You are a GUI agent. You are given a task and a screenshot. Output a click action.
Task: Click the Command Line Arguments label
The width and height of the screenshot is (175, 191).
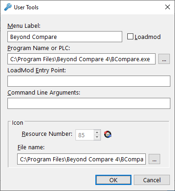[x=44, y=93]
